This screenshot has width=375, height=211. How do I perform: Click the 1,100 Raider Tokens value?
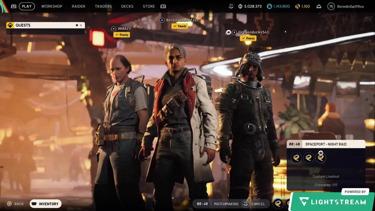coord(305,6)
